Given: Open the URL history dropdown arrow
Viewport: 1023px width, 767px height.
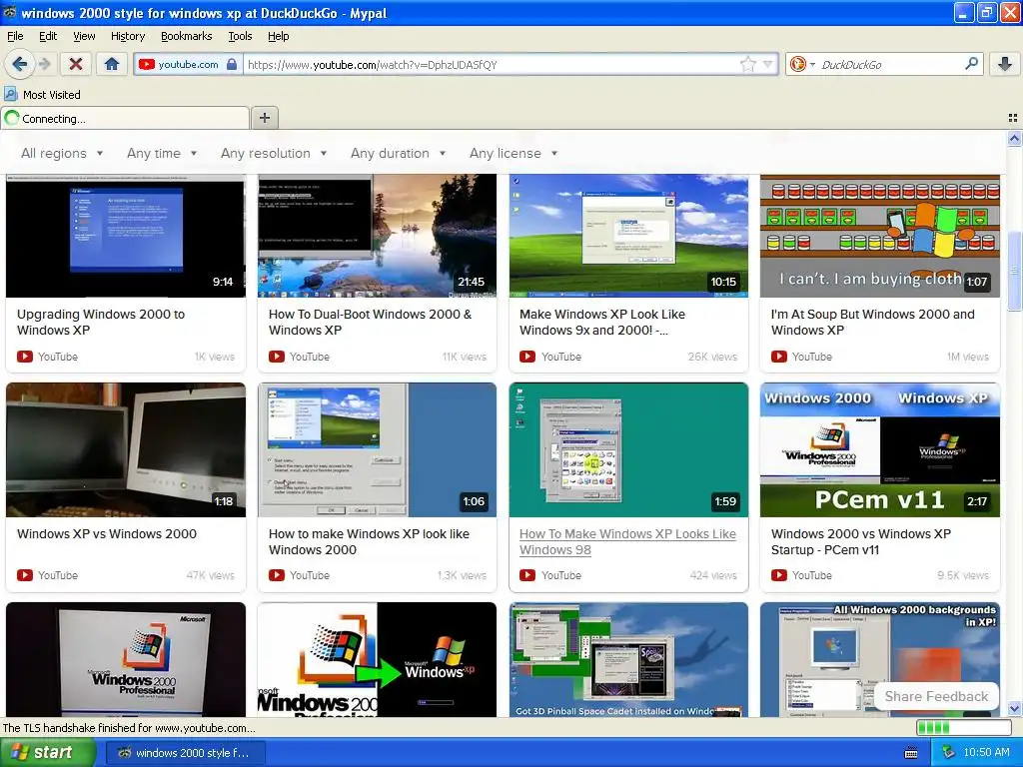Looking at the screenshot, I should tap(768, 64).
